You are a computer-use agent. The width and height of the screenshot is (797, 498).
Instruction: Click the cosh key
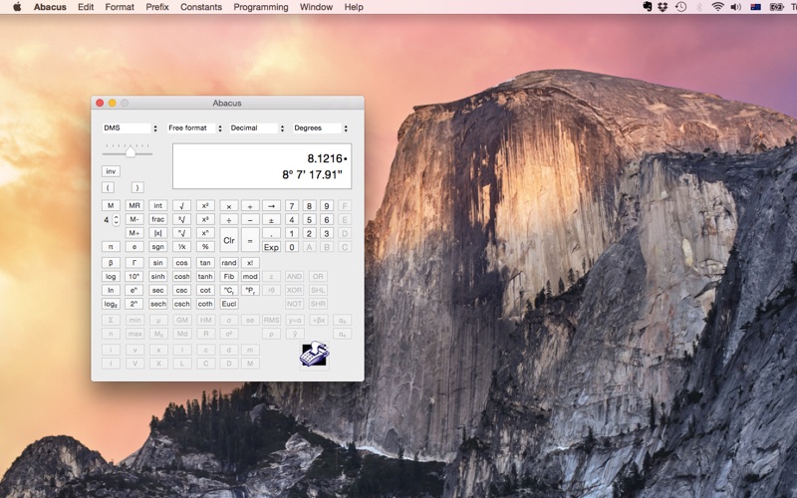point(181,277)
